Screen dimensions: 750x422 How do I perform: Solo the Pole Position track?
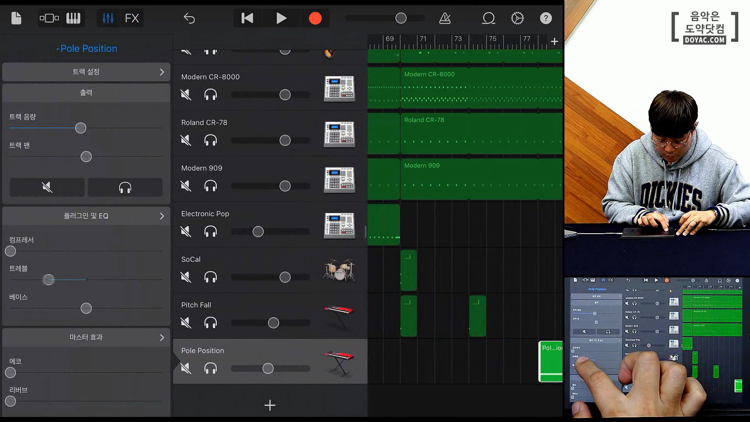(x=211, y=368)
